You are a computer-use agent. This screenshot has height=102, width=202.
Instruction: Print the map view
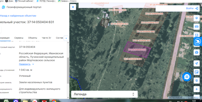pyautogui.click(x=197, y=52)
